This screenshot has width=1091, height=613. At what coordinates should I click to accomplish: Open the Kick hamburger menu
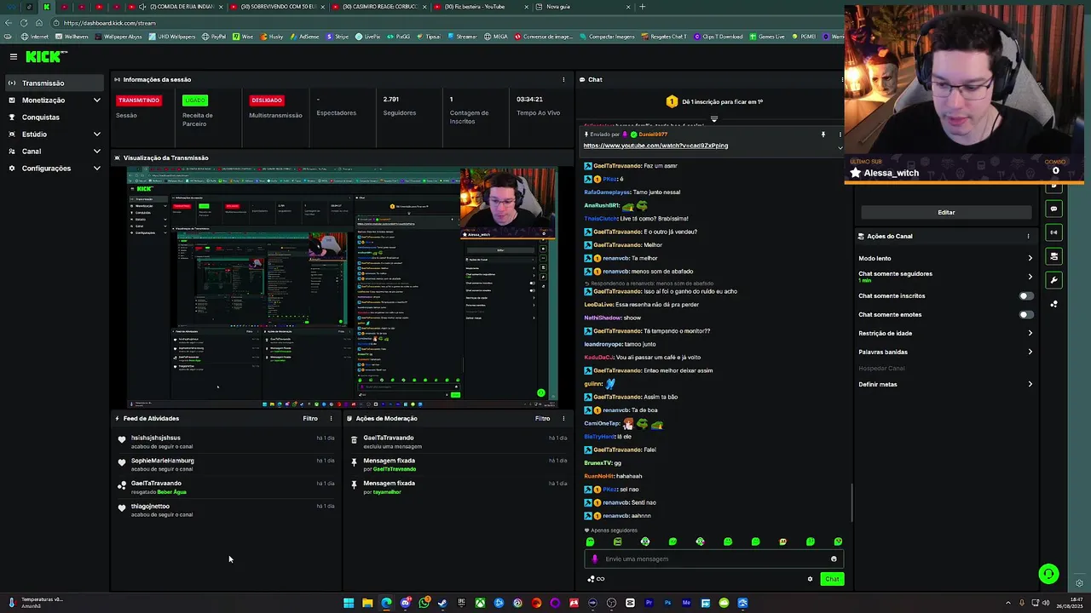[x=14, y=56]
